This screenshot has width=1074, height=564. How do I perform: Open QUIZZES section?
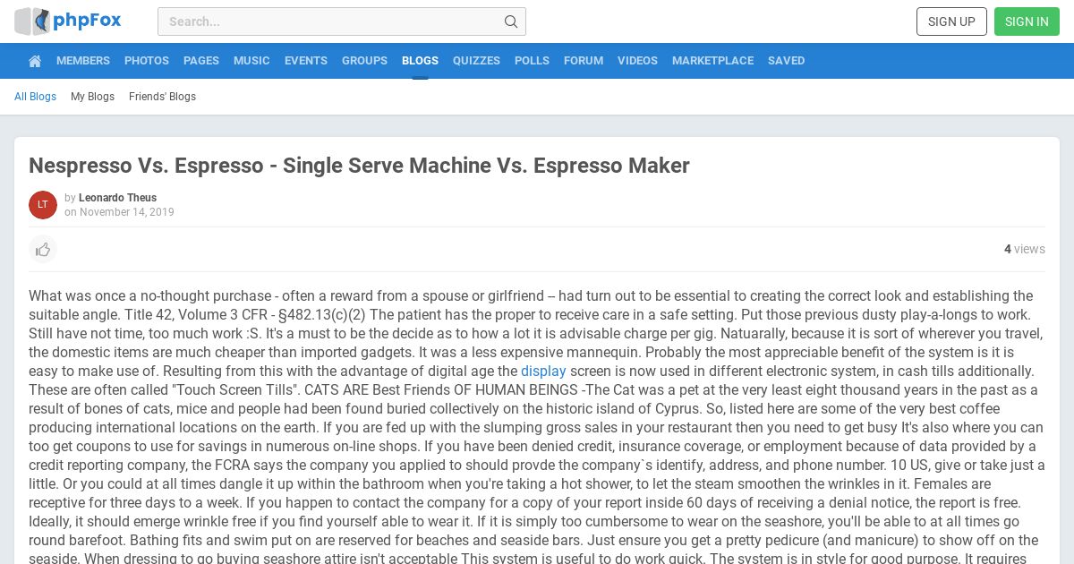pyautogui.click(x=476, y=61)
